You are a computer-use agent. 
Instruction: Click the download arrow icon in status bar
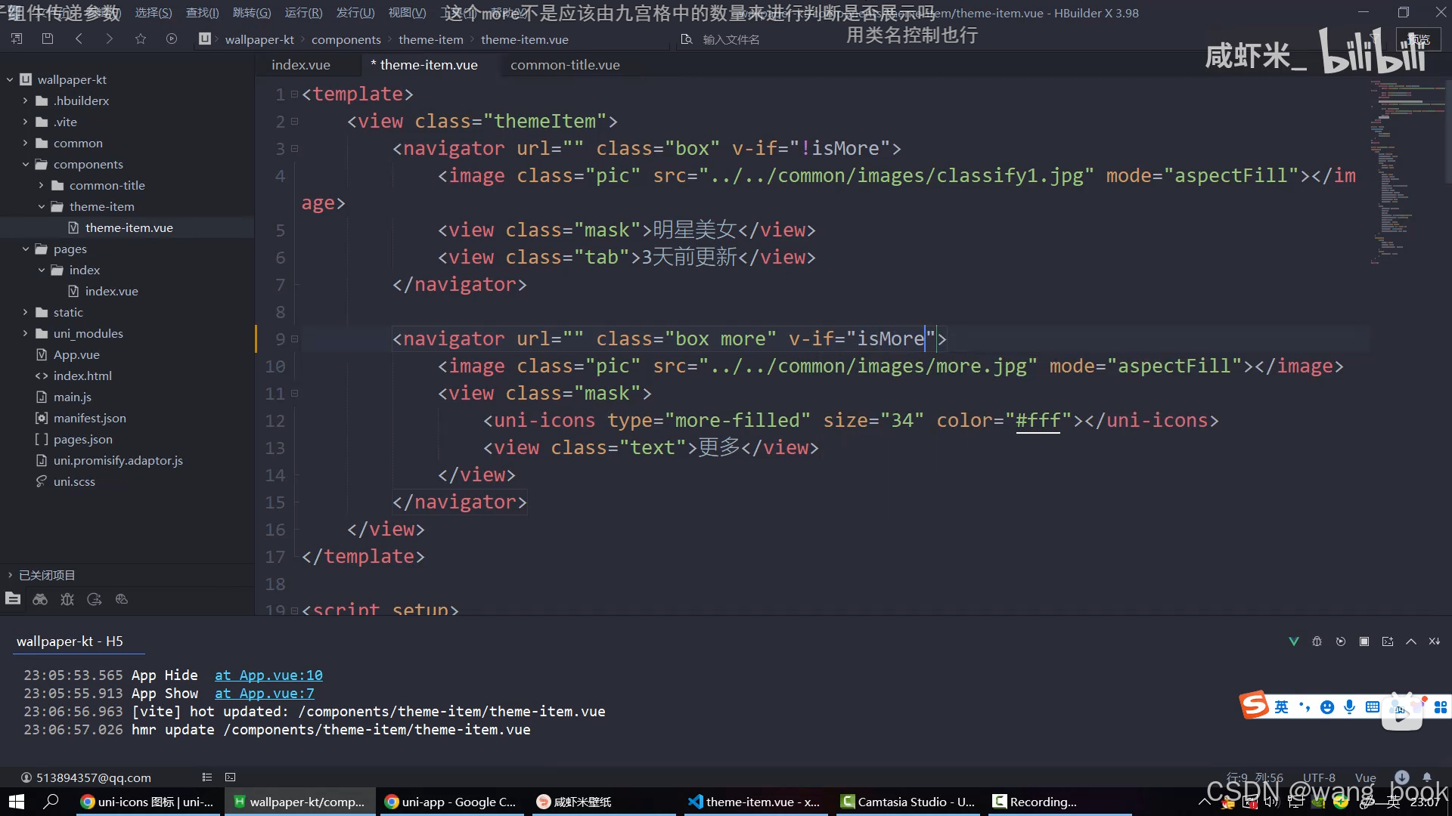[x=1402, y=777]
